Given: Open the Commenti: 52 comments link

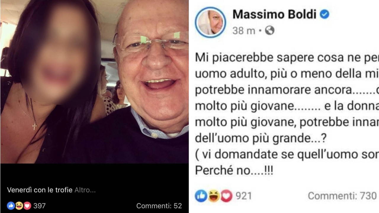Looking at the screenshot, I should click(159, 206).
